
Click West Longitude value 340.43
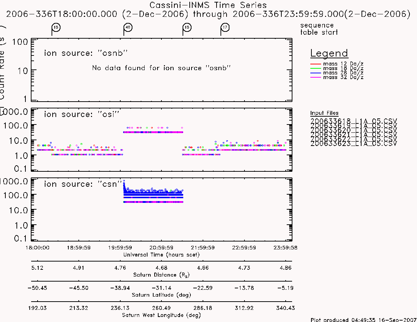pos(285,308)
